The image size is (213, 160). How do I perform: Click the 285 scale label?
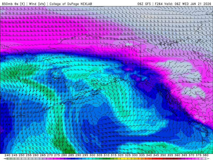[x=71, y=155]
